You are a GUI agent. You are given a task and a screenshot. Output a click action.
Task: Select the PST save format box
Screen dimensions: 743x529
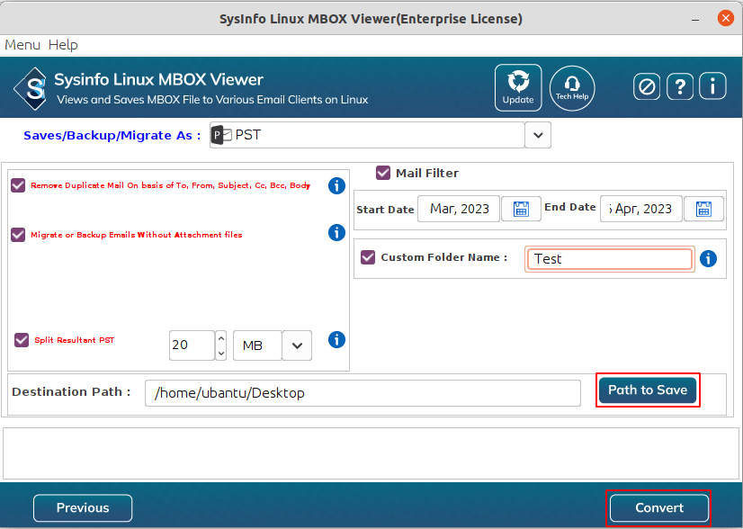[367, 135]
